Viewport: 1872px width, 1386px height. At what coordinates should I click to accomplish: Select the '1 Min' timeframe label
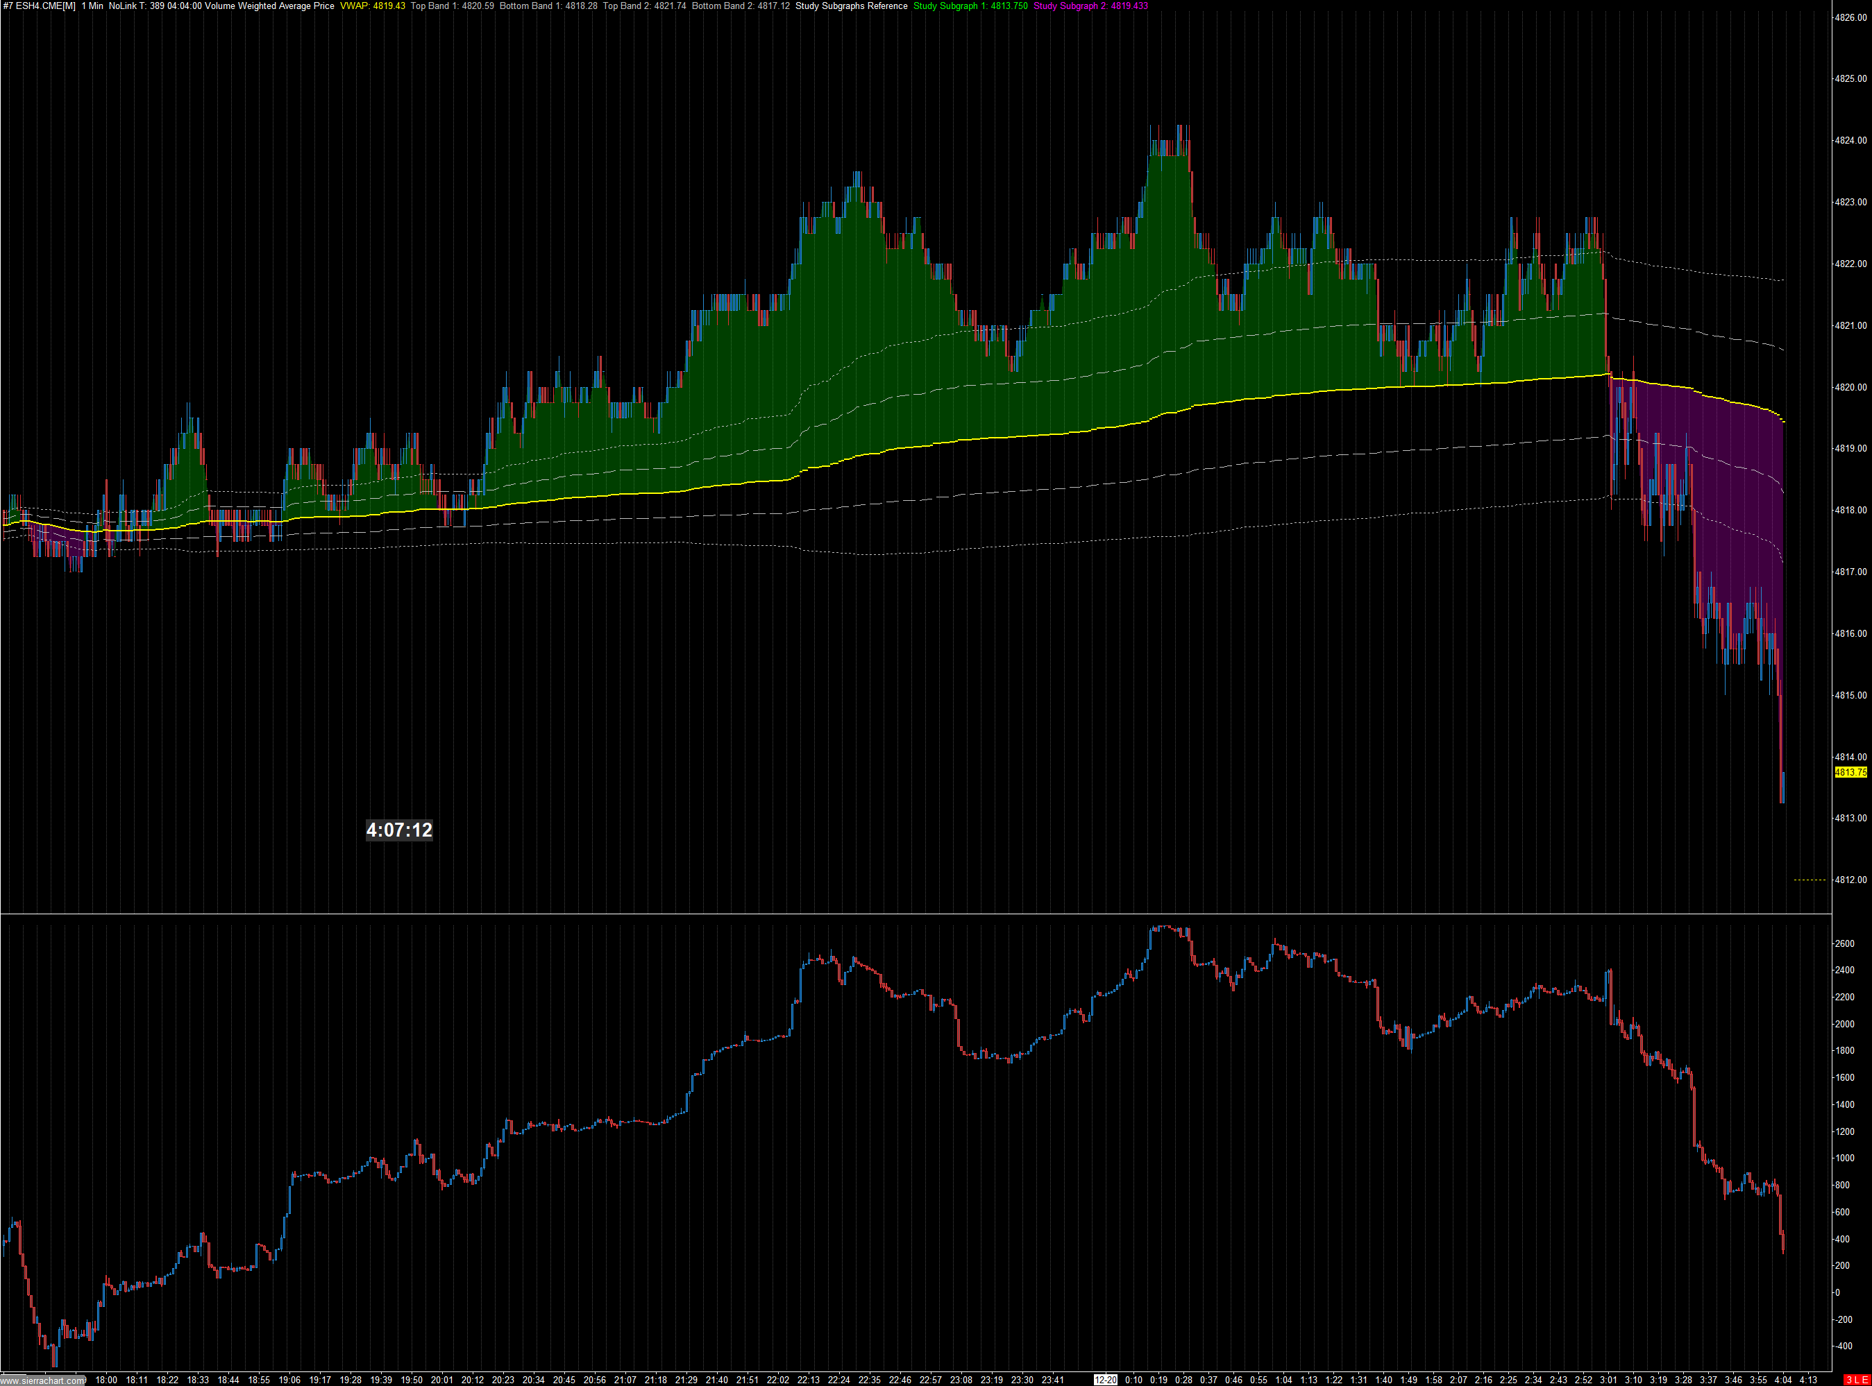click(92, 6)
